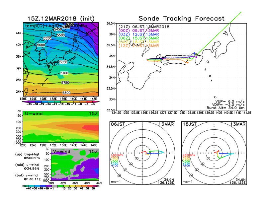
Task: Click the 5450 contour label
Action: [x=58, y=29]
